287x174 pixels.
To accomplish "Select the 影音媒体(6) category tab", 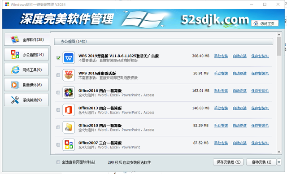I will click(x=26, y=85).
